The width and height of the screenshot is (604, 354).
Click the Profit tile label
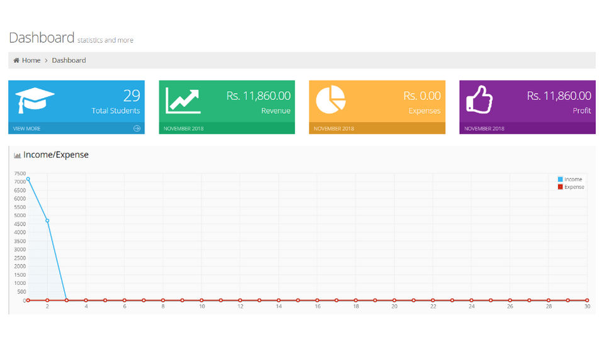(x=581, y=111)
